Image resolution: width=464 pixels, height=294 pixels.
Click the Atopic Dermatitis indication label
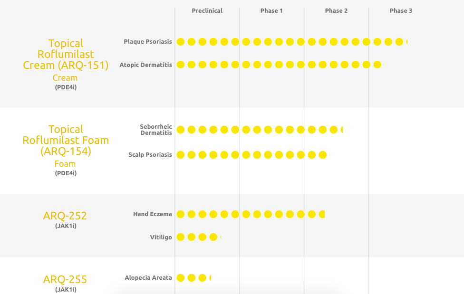(145, 65)
